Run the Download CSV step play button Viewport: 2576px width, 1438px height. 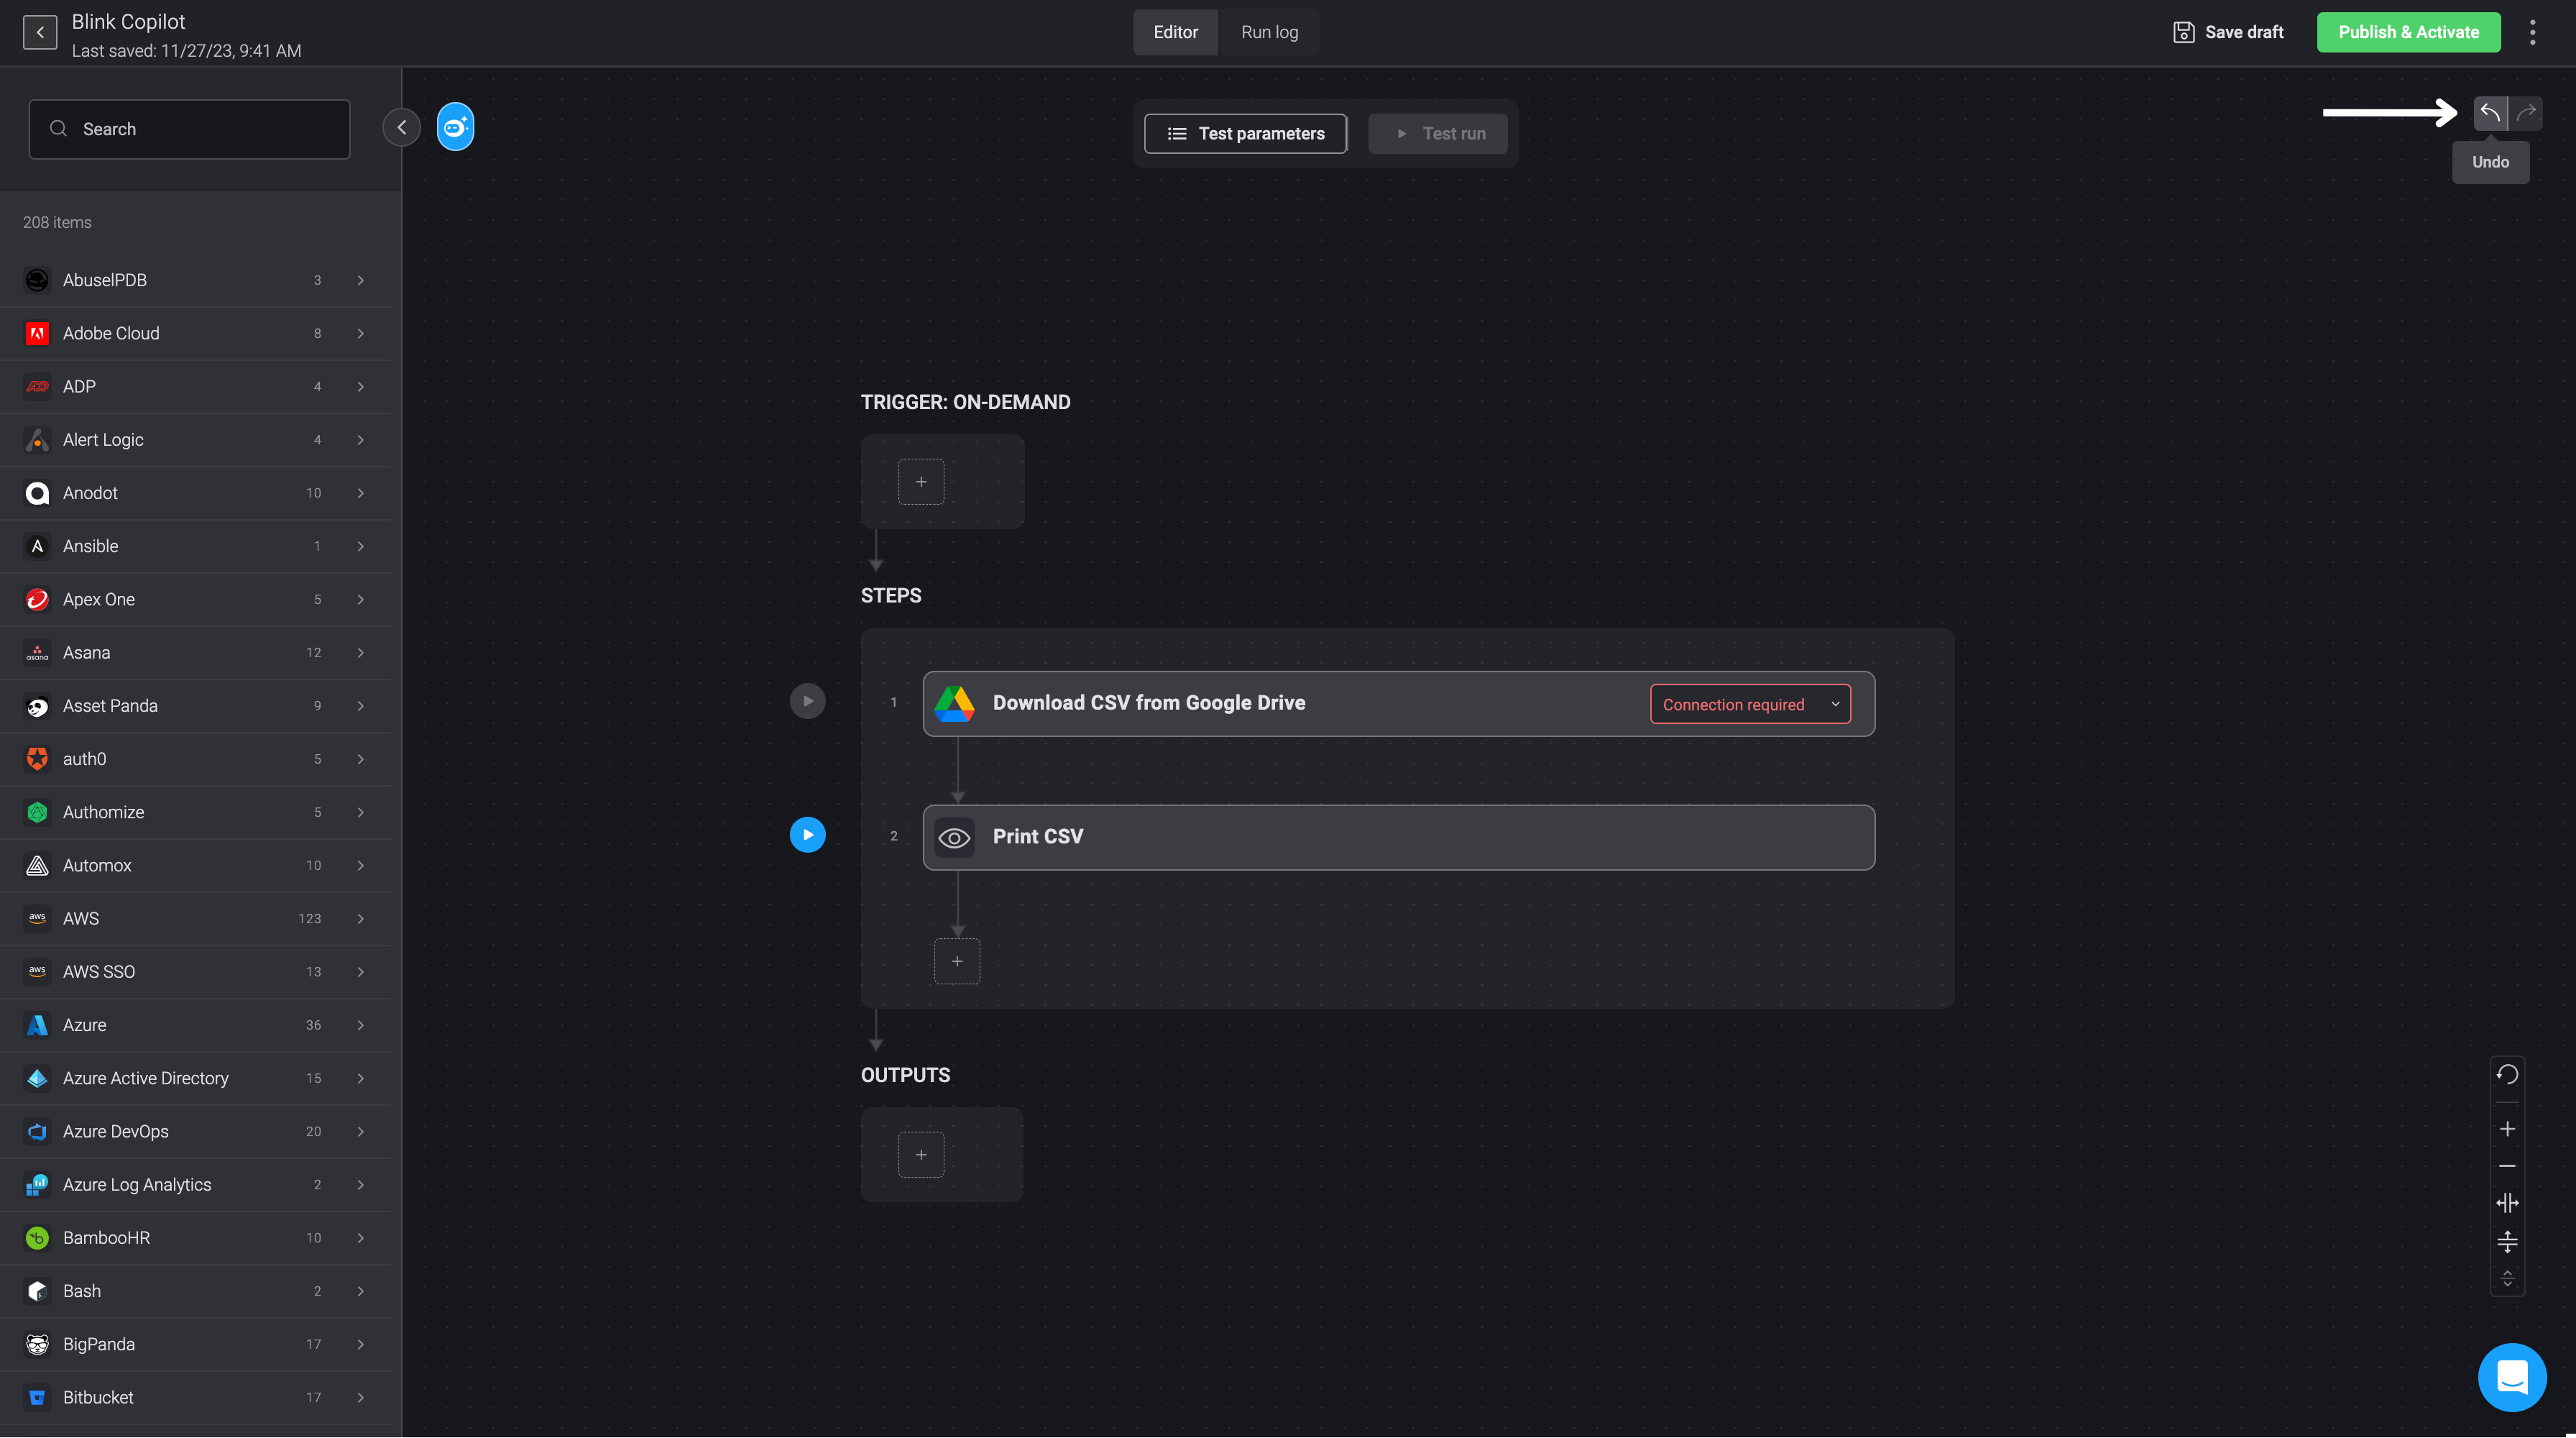(807, 701)
